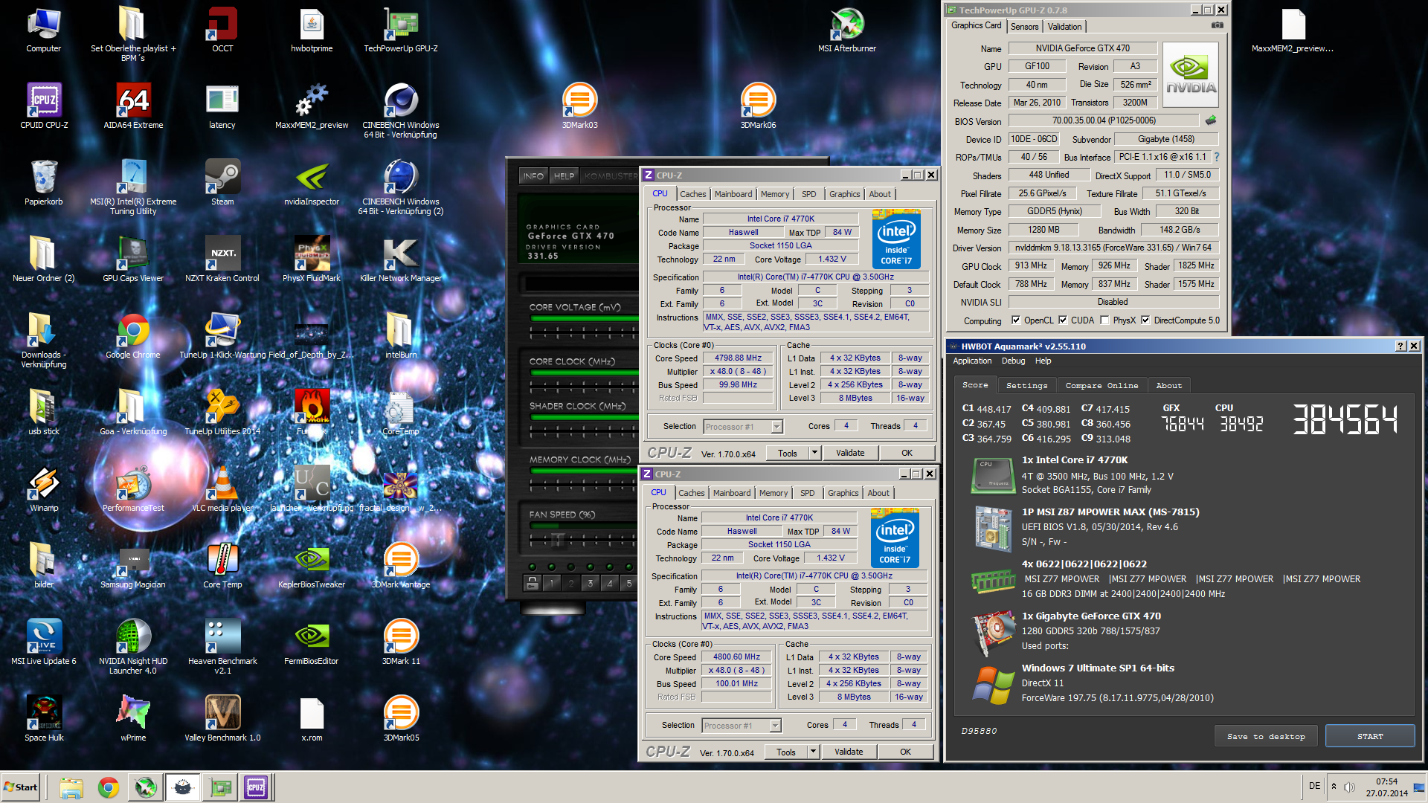Open Valley Benchmark 1.0 shortcut
1428x803 pixels.
[222, 720]
